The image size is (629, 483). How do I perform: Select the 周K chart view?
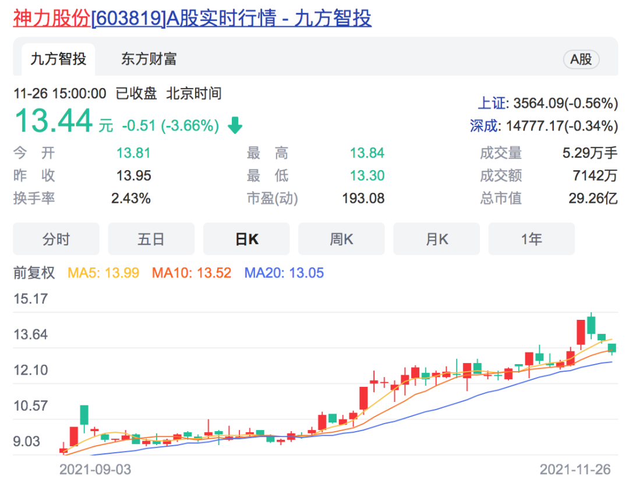pos(341,239)
